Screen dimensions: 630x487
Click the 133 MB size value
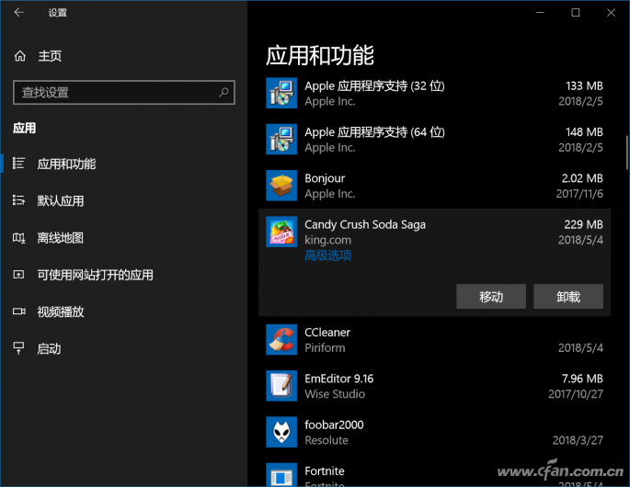584,86
